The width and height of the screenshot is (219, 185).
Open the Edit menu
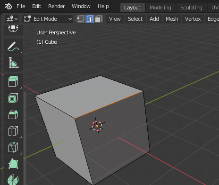[x=36, y=6]
